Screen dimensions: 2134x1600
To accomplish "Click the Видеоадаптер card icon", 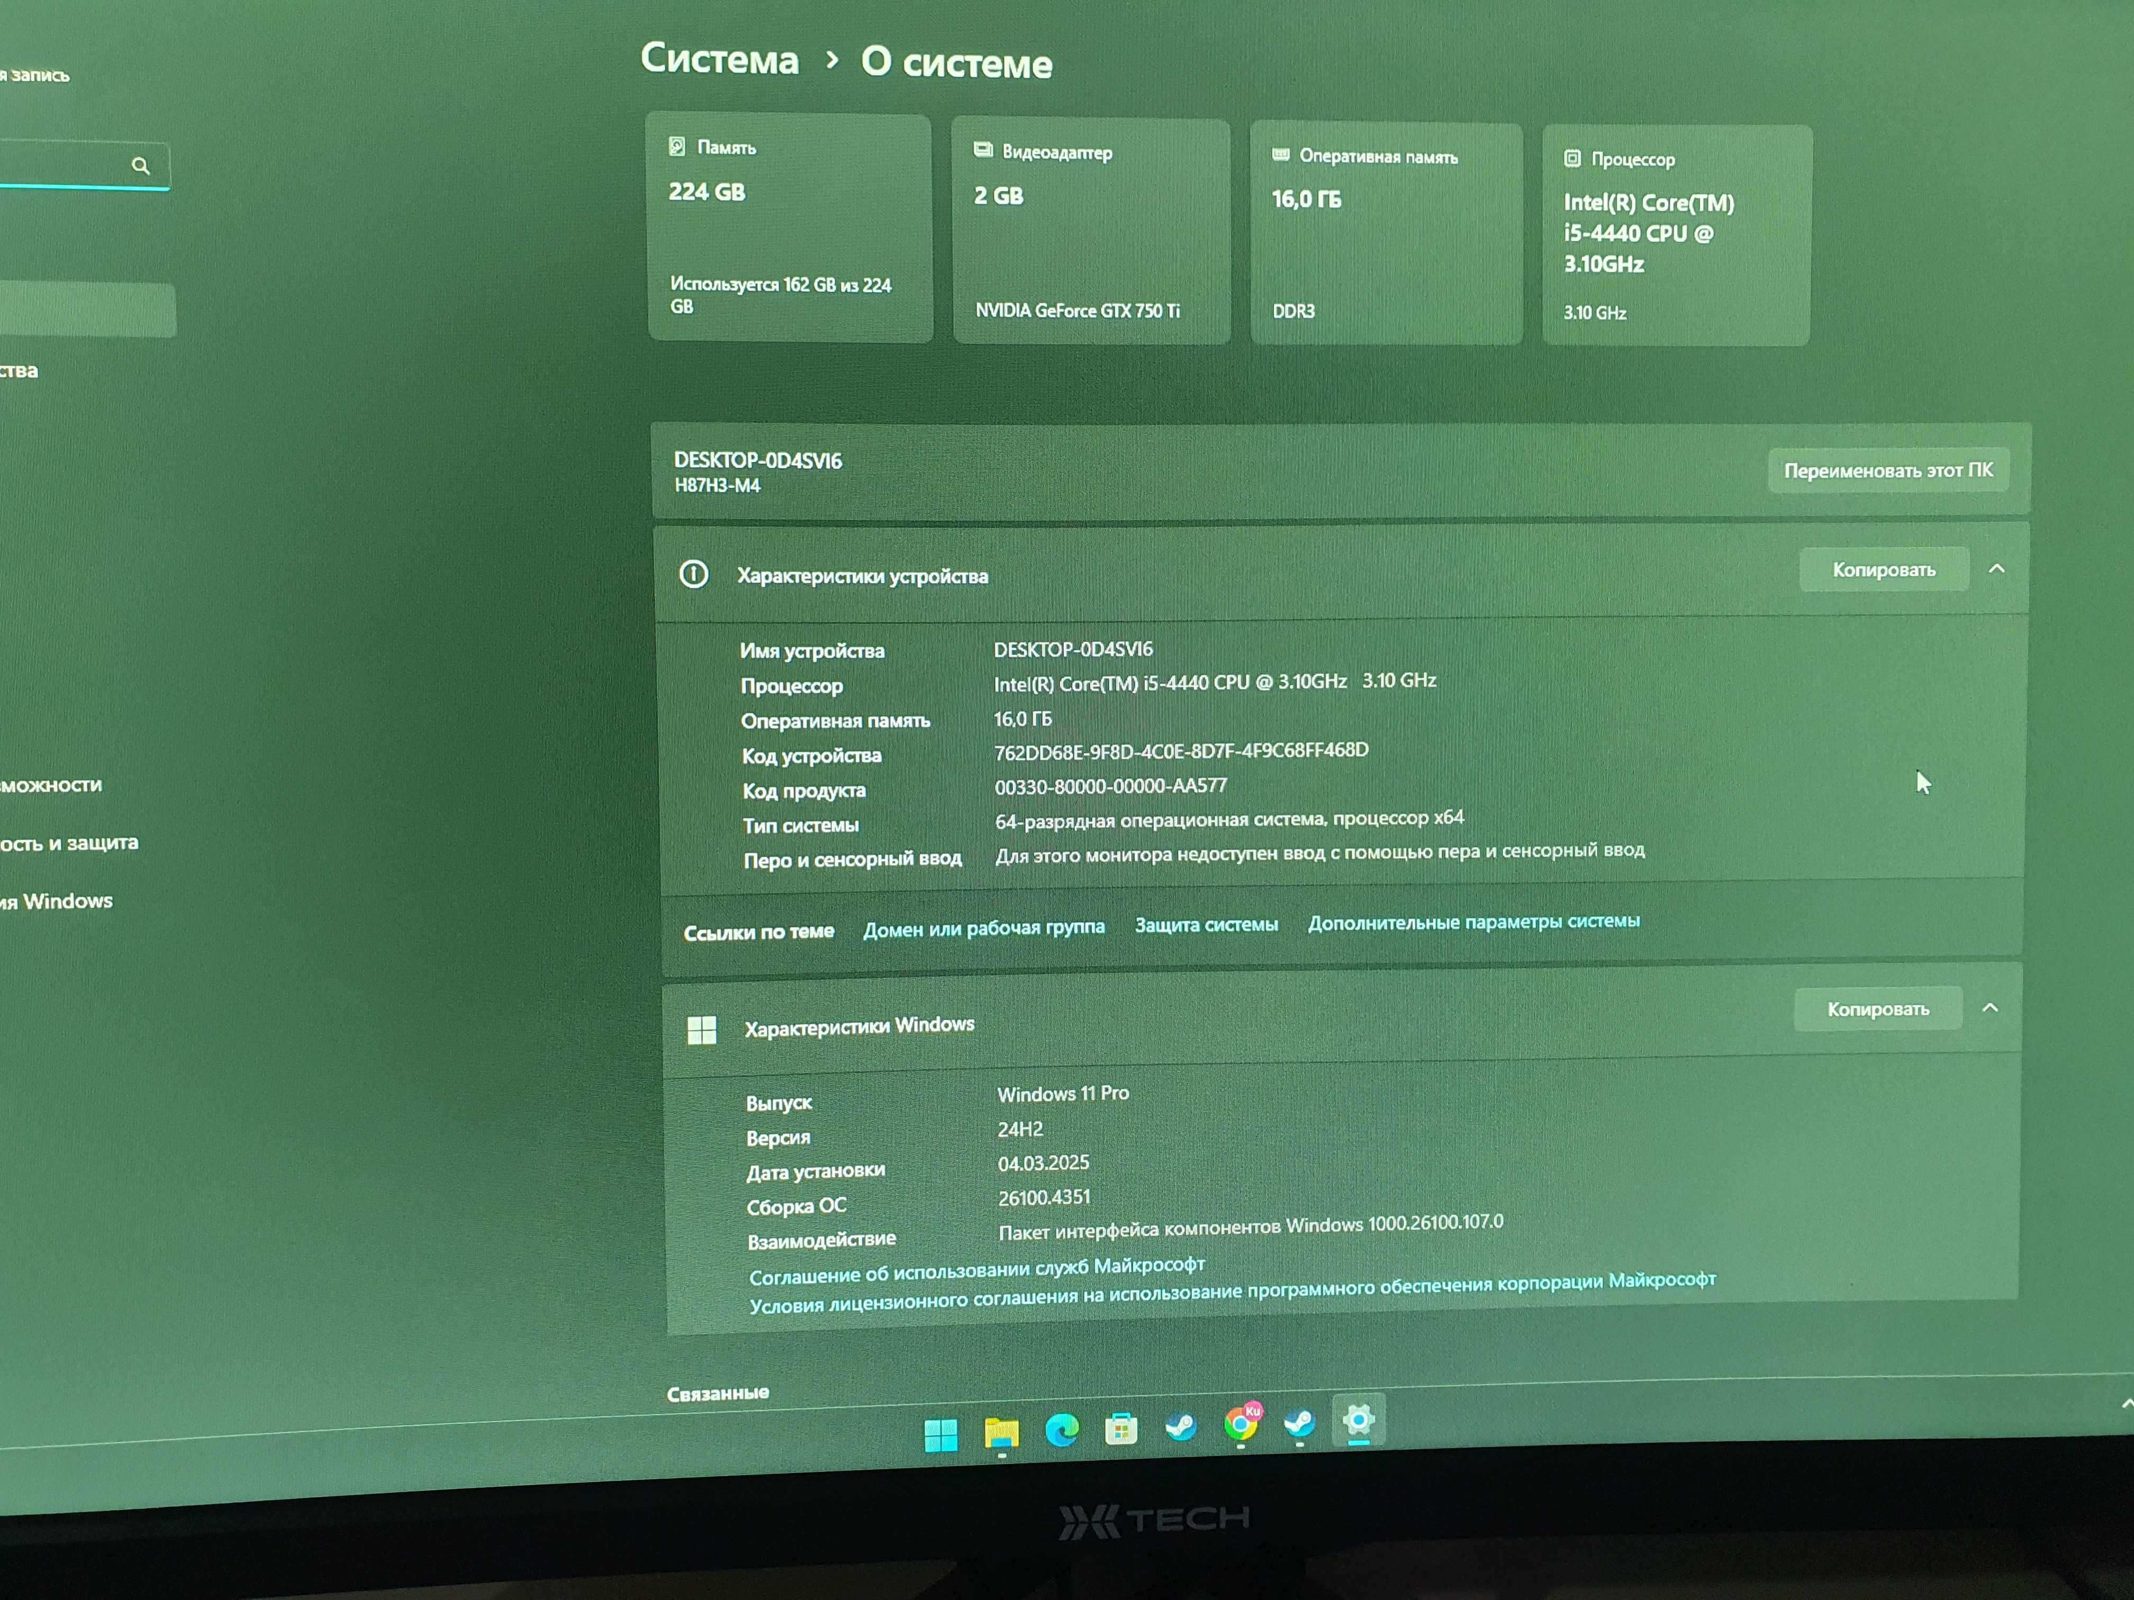I will coord(983,150).
